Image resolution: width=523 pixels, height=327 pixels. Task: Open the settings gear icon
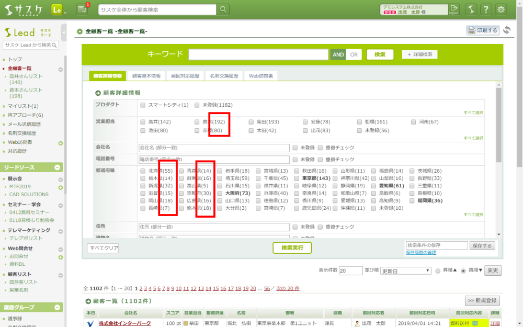pos(501,9)
